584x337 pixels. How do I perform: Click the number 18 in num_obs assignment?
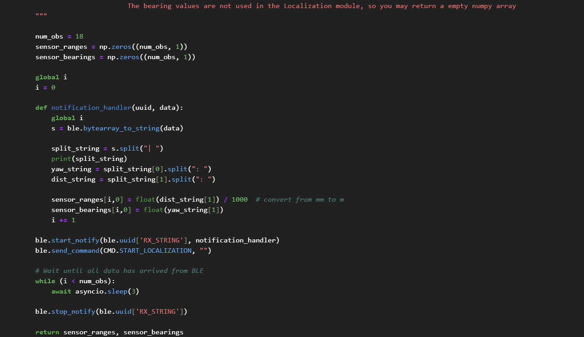click(79, 37)
